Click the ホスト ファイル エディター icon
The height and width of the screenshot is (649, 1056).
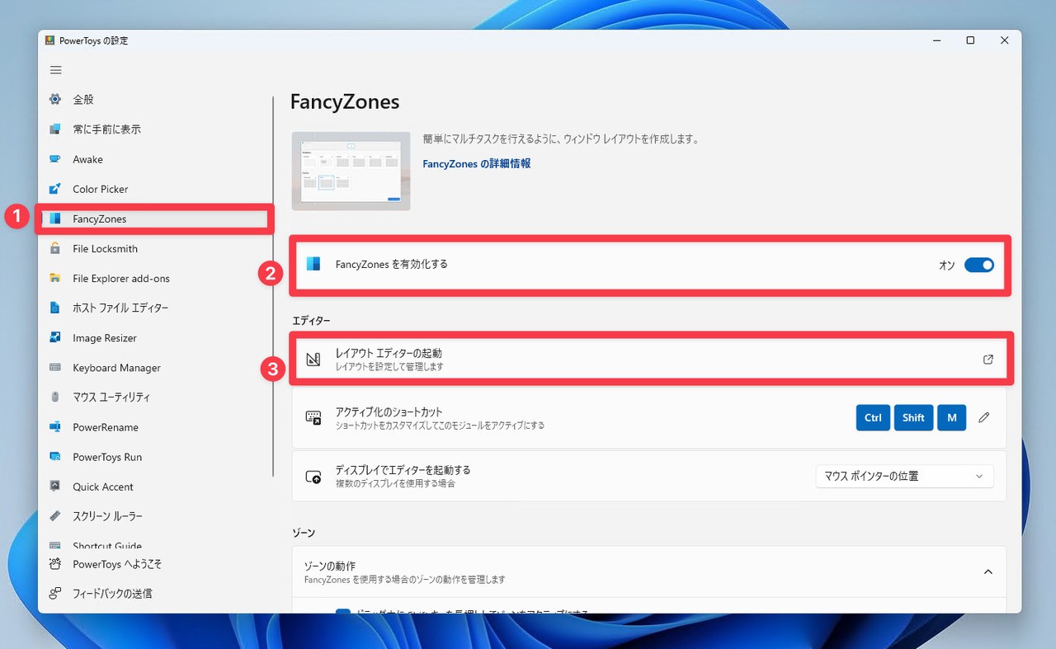tap(55, 308)
